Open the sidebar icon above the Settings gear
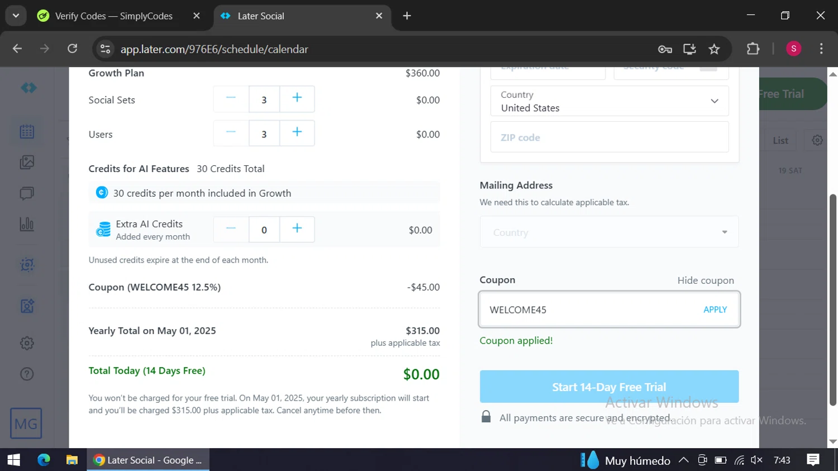The height and width of the screenshot is (471, 838). (x=27, y=306)
